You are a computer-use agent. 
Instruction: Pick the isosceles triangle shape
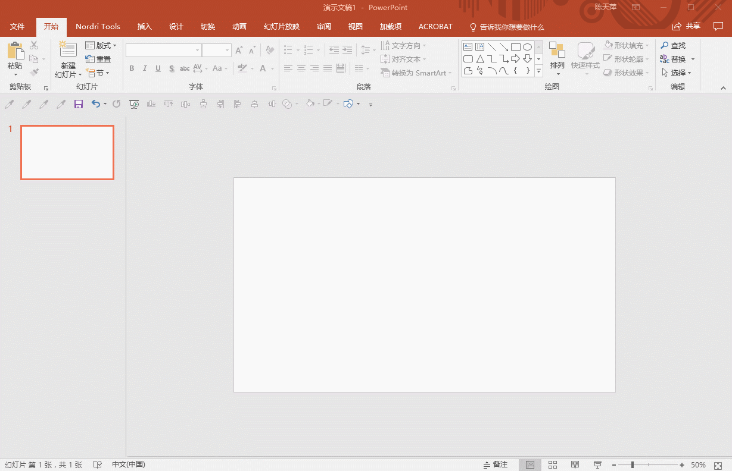480,59
